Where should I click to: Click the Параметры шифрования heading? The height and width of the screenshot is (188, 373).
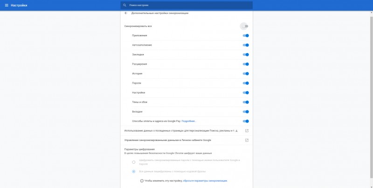point(139,149)
